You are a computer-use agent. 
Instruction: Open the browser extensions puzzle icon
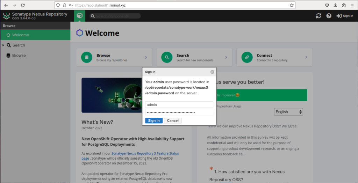click(x=344, y=5)
